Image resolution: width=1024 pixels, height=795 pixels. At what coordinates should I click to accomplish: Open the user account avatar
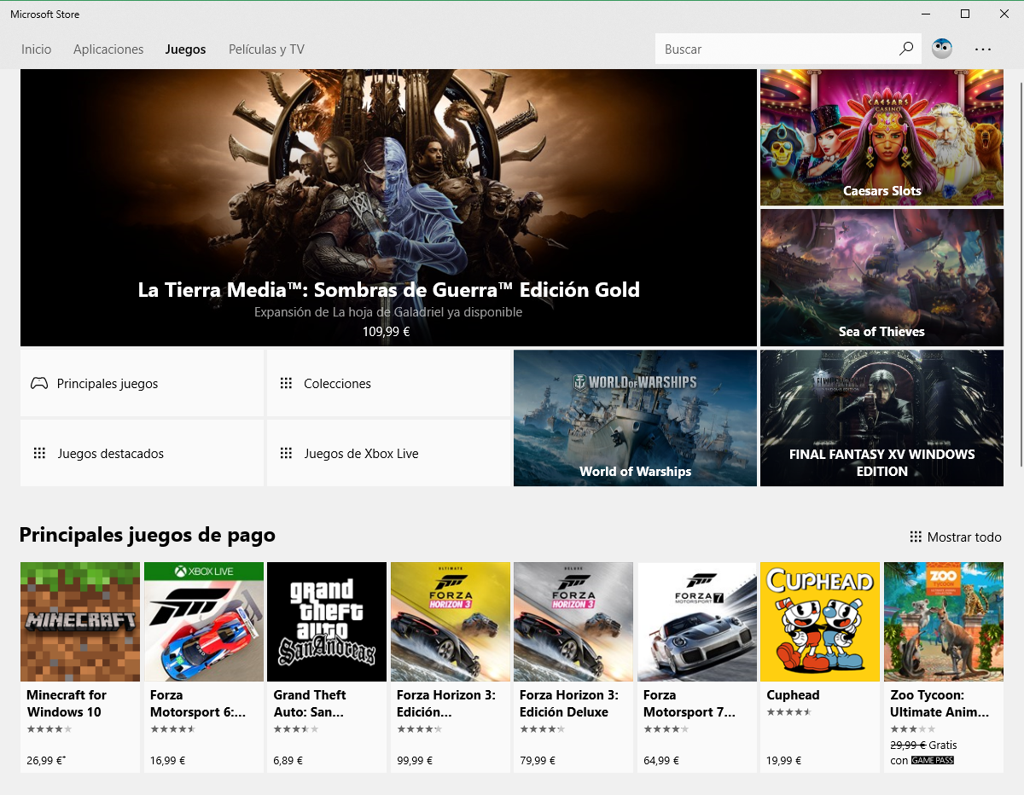click(x=942, y=49)
